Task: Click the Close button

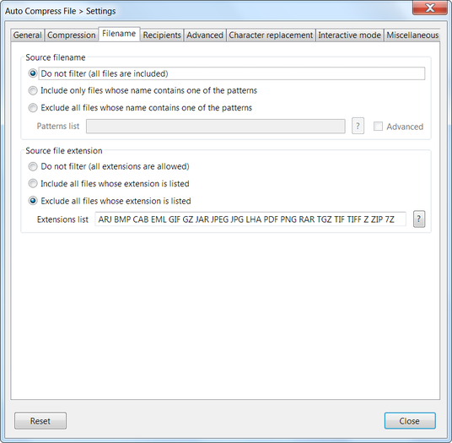Action: coord(410,421)
